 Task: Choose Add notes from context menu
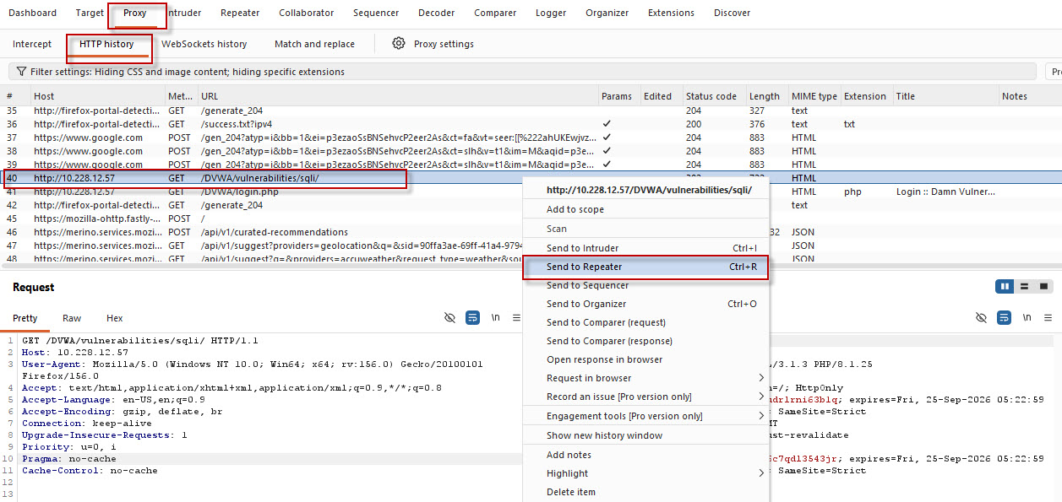click(646, 455)
